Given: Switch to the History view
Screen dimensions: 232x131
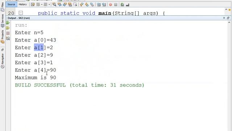Looking at the screenshot, I should (22, 4).
